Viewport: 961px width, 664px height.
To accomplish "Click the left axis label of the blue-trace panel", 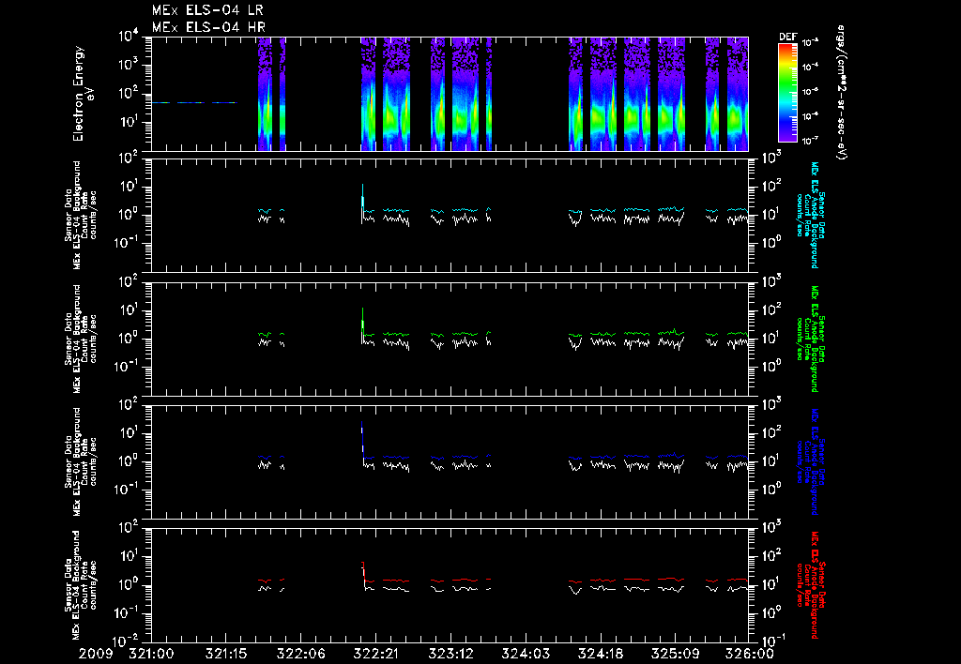I will pyautogui.click(x=81, y=461).
